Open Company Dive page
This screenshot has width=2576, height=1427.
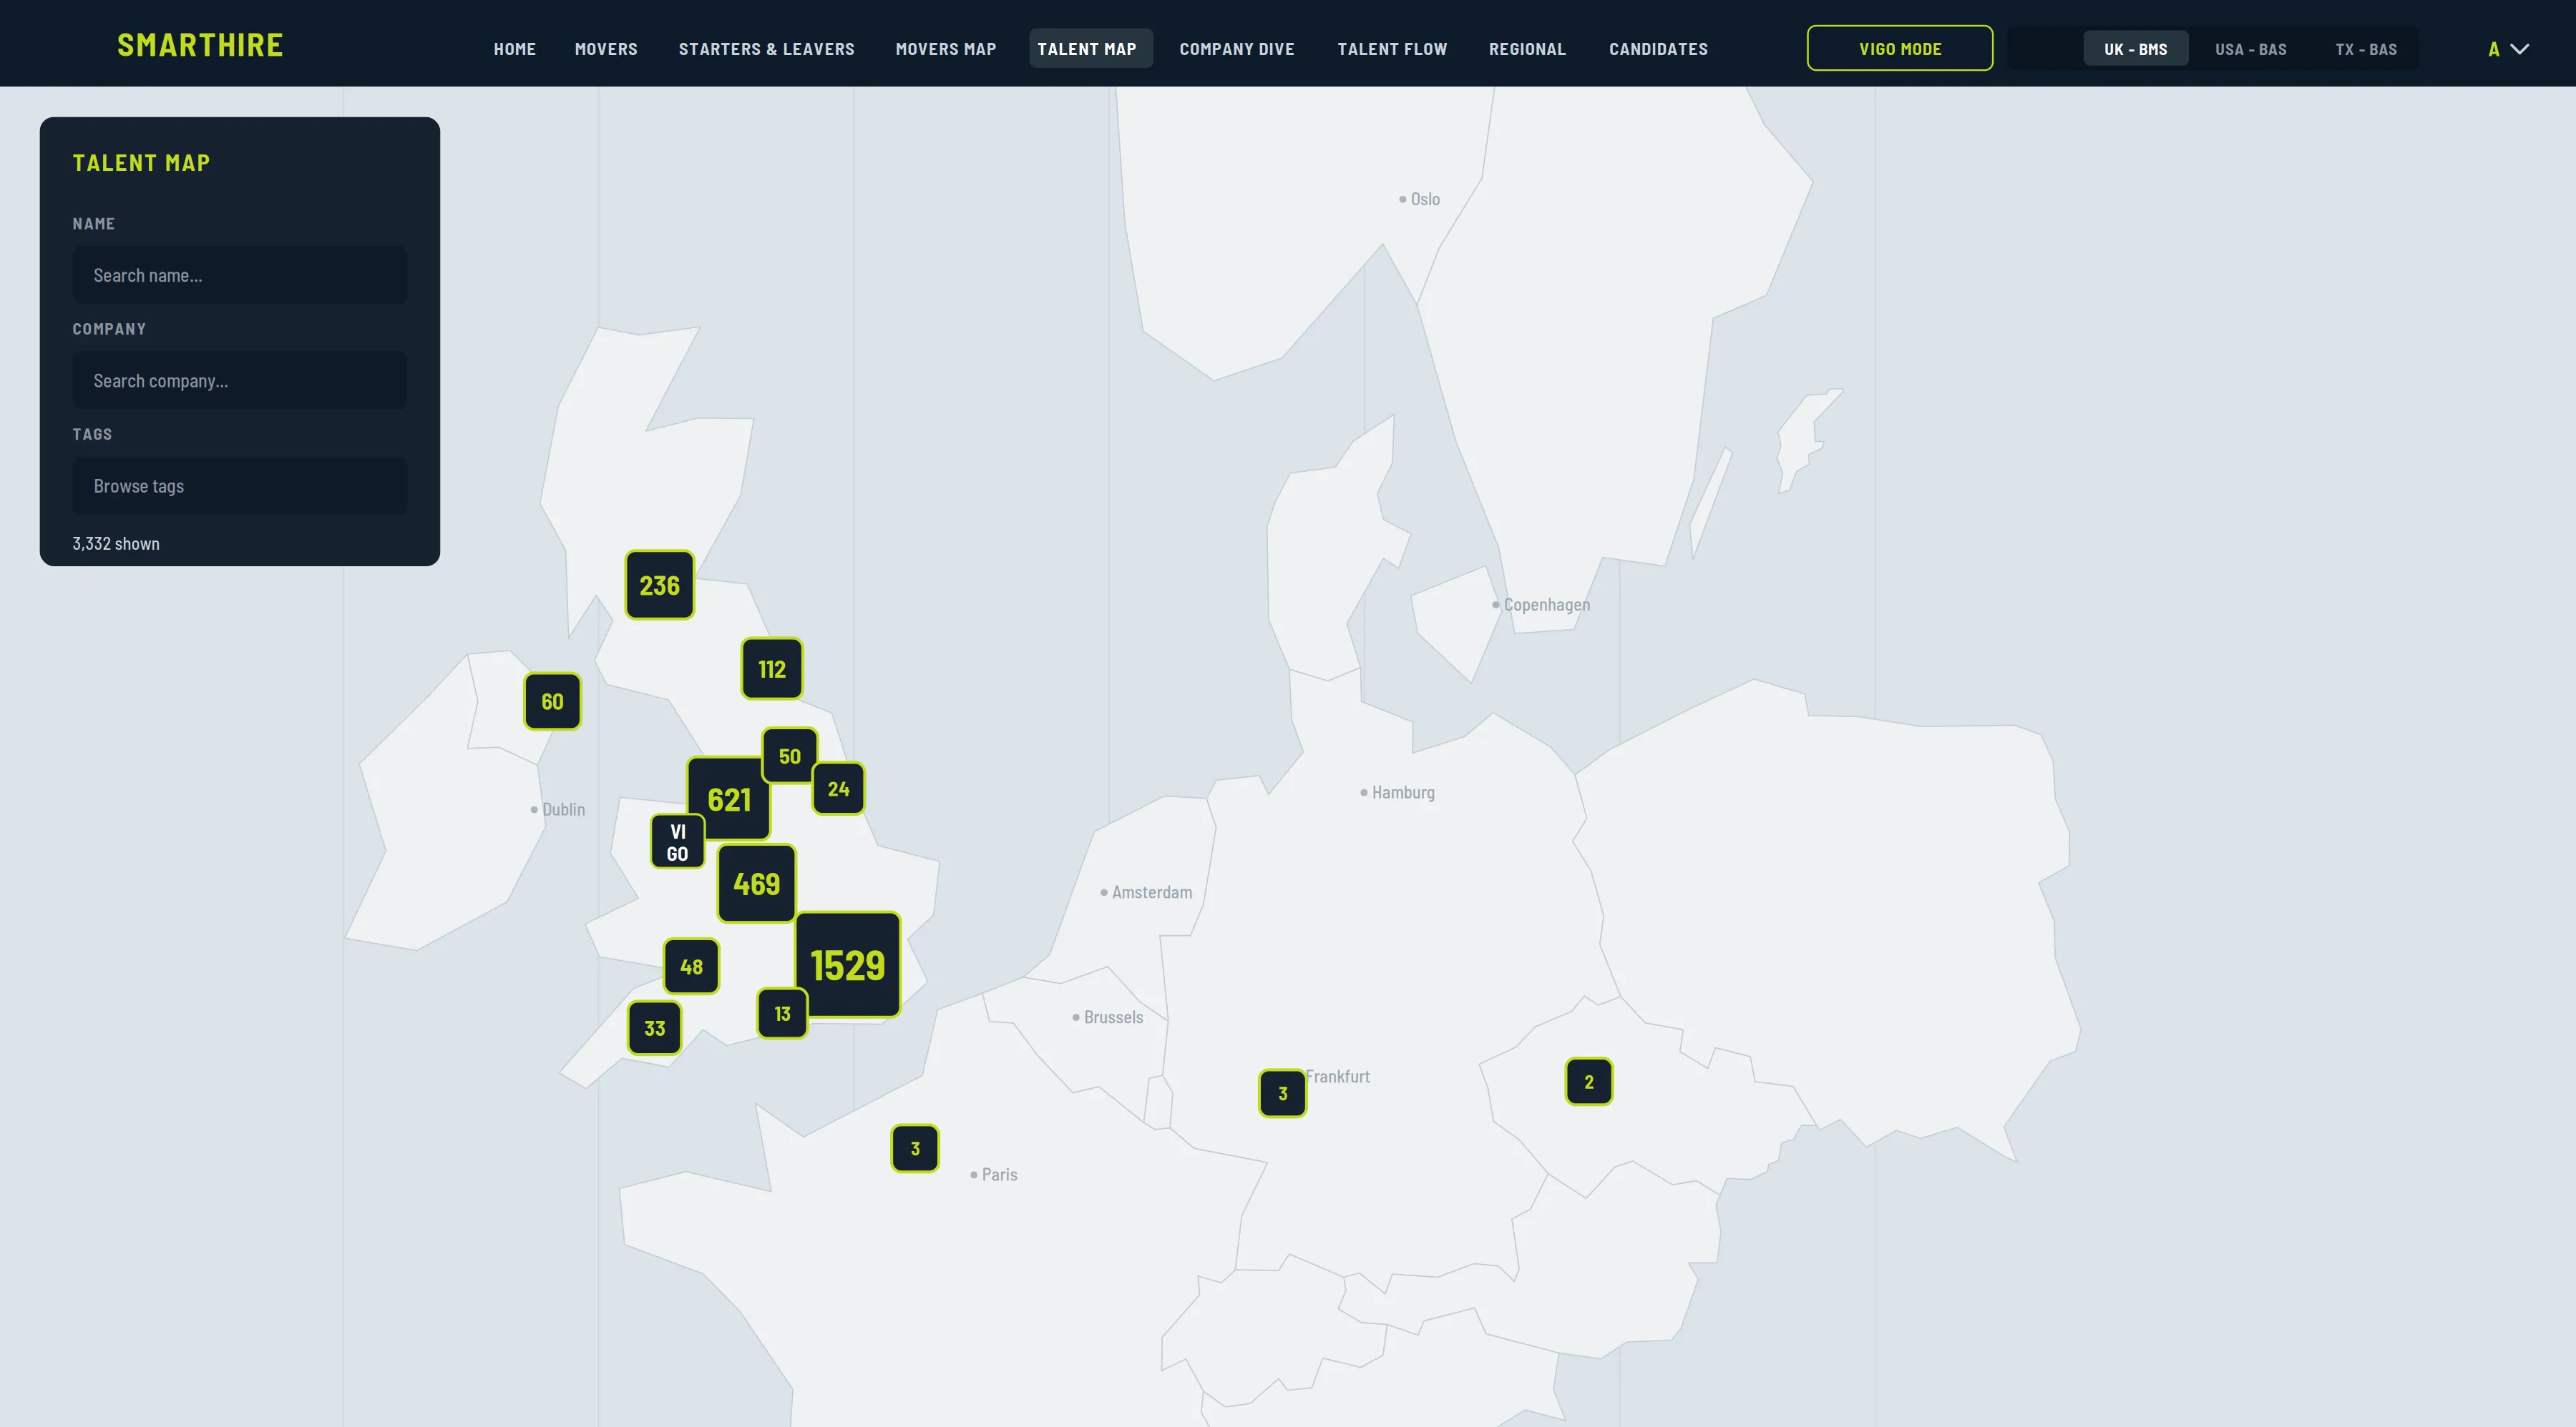1237,49
